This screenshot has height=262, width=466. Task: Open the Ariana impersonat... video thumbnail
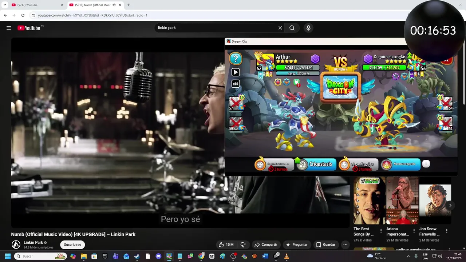402,201
